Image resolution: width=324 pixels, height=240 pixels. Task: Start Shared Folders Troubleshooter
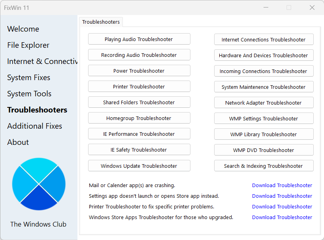[139, 102]
